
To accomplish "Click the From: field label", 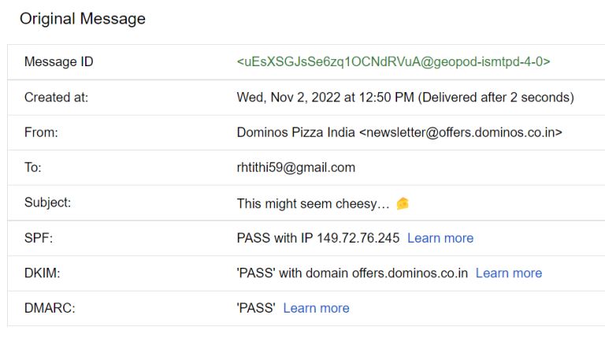I will pos(41,132).
